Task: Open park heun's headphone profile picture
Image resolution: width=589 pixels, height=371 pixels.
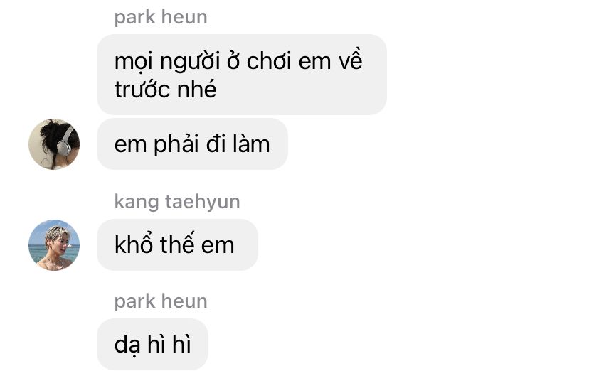Action: click(54, 144)
